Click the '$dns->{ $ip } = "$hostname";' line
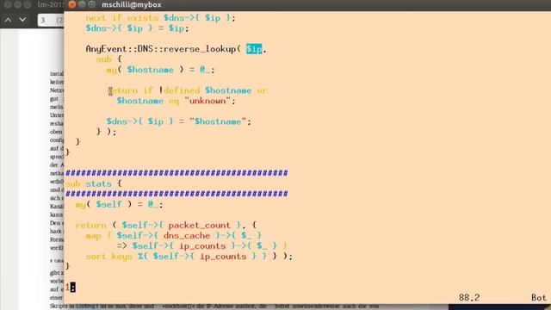This screenshot has height=310, width=551. pyautogui.click(x=179, y=121)
